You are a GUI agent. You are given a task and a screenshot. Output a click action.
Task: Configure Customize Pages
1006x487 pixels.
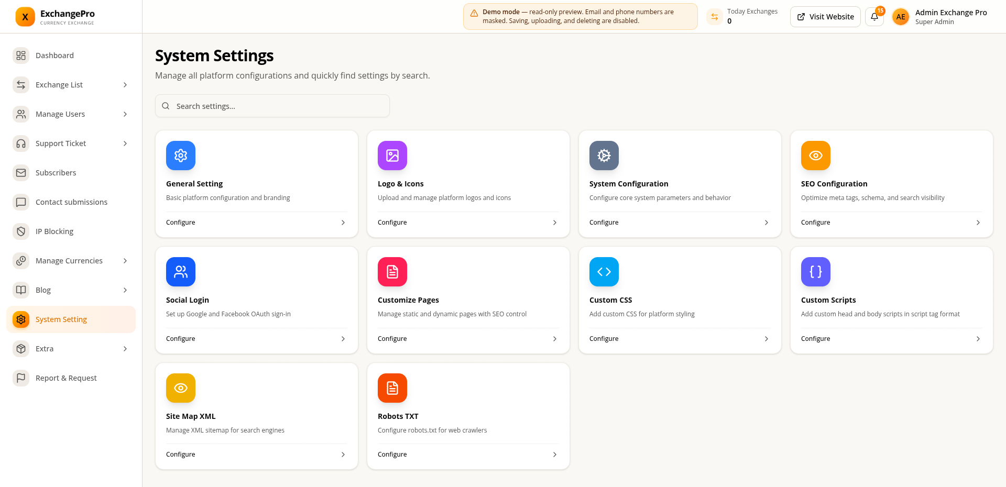[468, 339]
